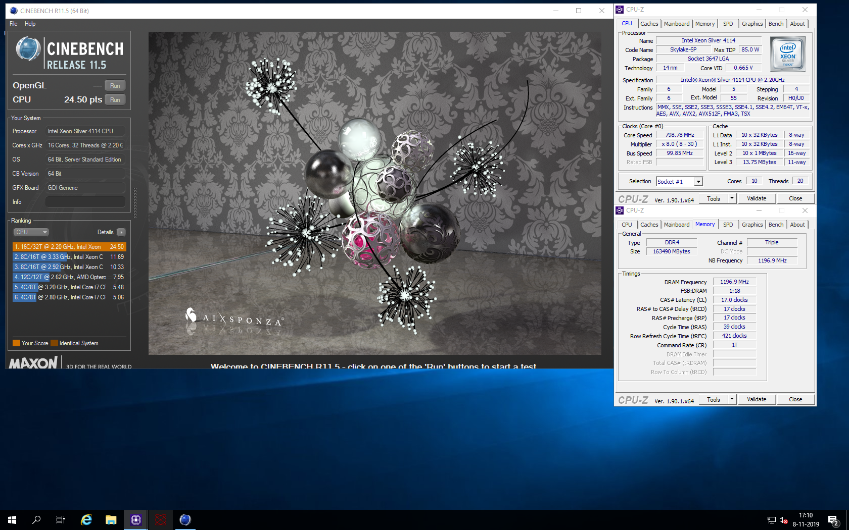Open taskbar search magnifier
The width and height of the screenshot is (849, 530).
tap(36, 520)
